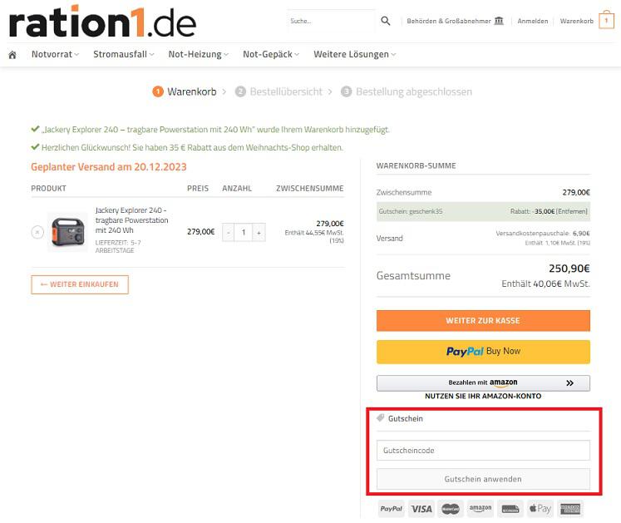Open the Warenkorb header link
621x523 pixels.
(577, 21)
